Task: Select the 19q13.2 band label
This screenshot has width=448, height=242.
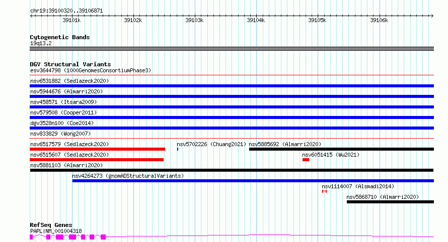Action: (x=41, y=43)
